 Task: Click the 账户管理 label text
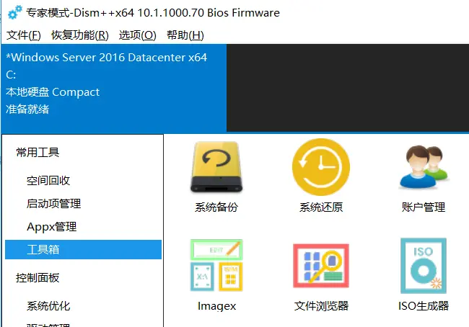pos(424,207)
